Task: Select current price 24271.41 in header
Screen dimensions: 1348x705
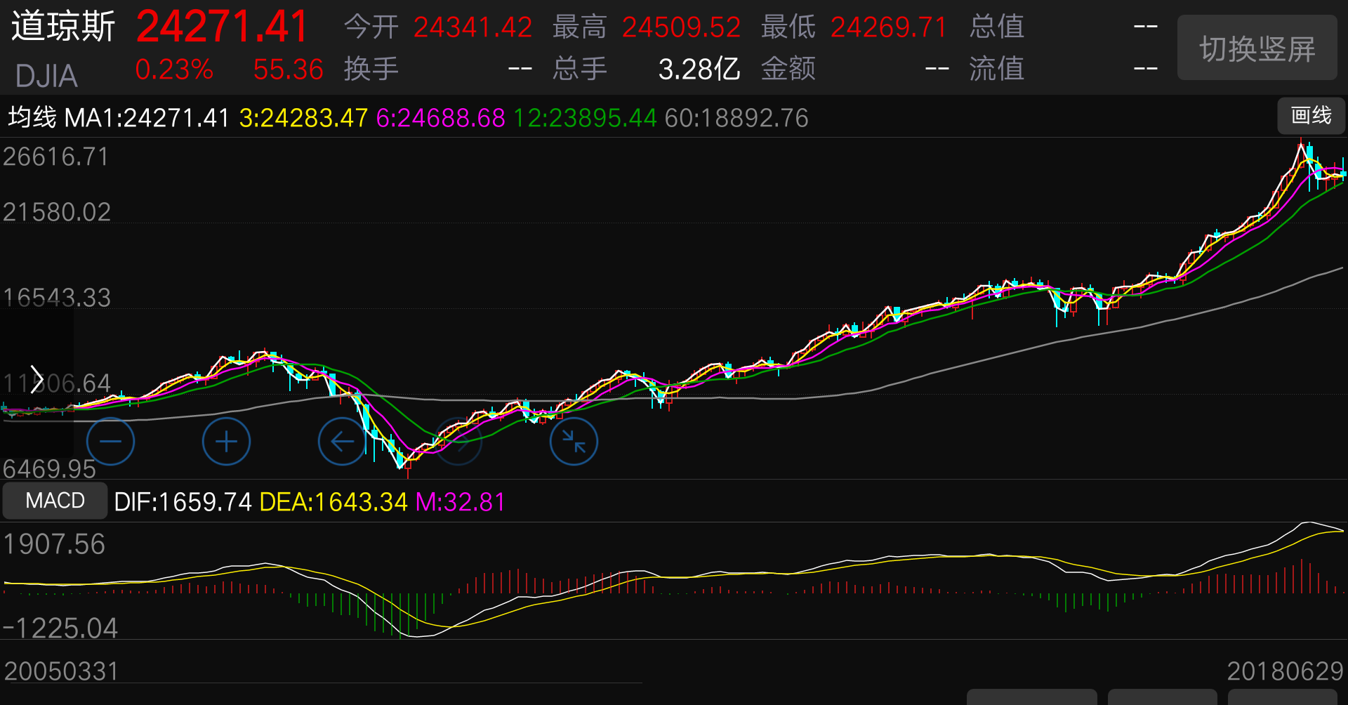Action: click(222, 27)
